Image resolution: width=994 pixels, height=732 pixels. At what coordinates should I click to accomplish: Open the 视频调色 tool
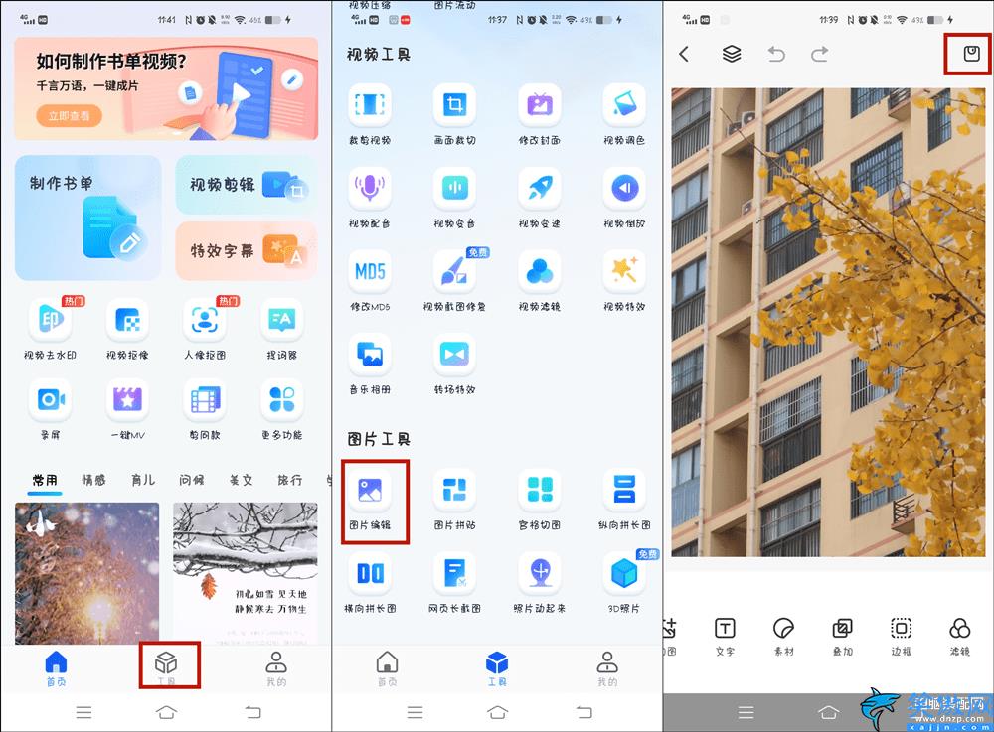coord(624,115)
